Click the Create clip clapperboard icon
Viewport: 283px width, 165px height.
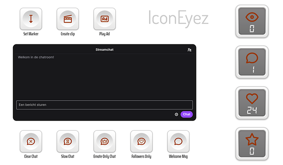coord(68,19)
